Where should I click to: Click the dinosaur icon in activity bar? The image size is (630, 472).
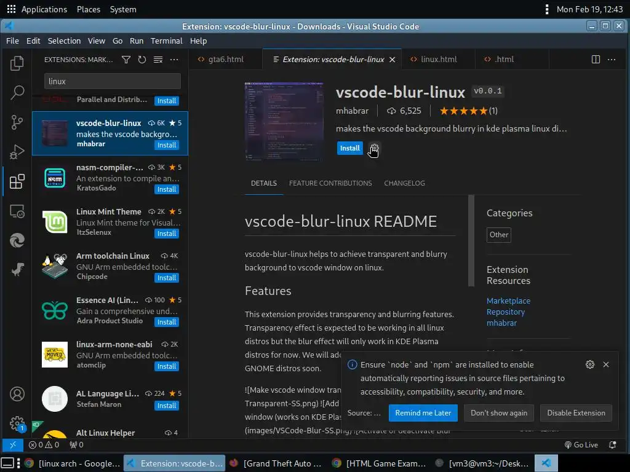17,270
